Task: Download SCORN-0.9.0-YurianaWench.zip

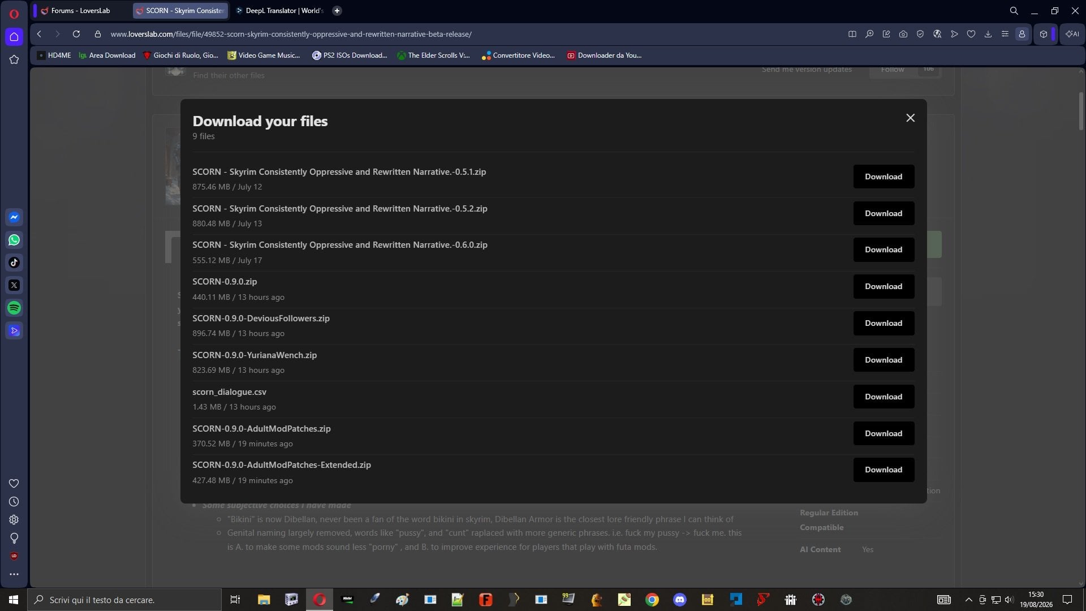Action: [x=884, y=360]
